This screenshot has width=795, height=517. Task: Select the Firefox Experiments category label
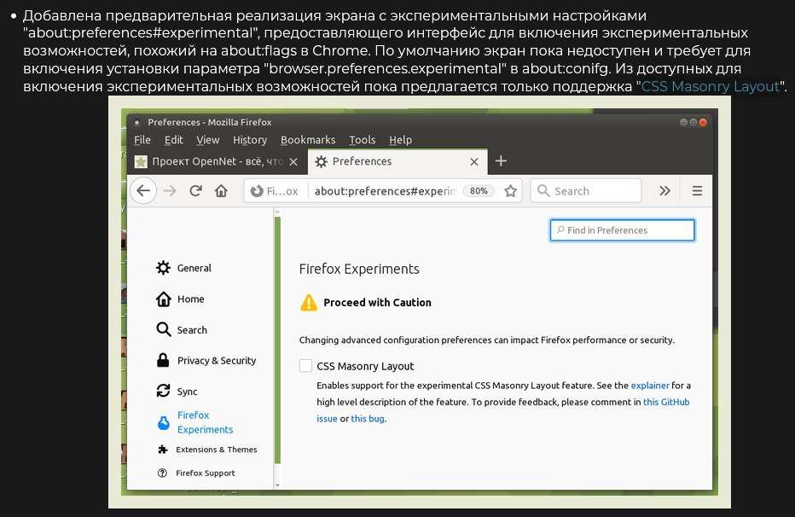point(205,422)
